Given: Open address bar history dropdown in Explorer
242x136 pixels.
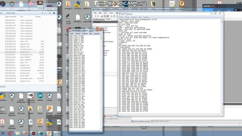Looking at the screenshot, I should click(x=39, y=9).
